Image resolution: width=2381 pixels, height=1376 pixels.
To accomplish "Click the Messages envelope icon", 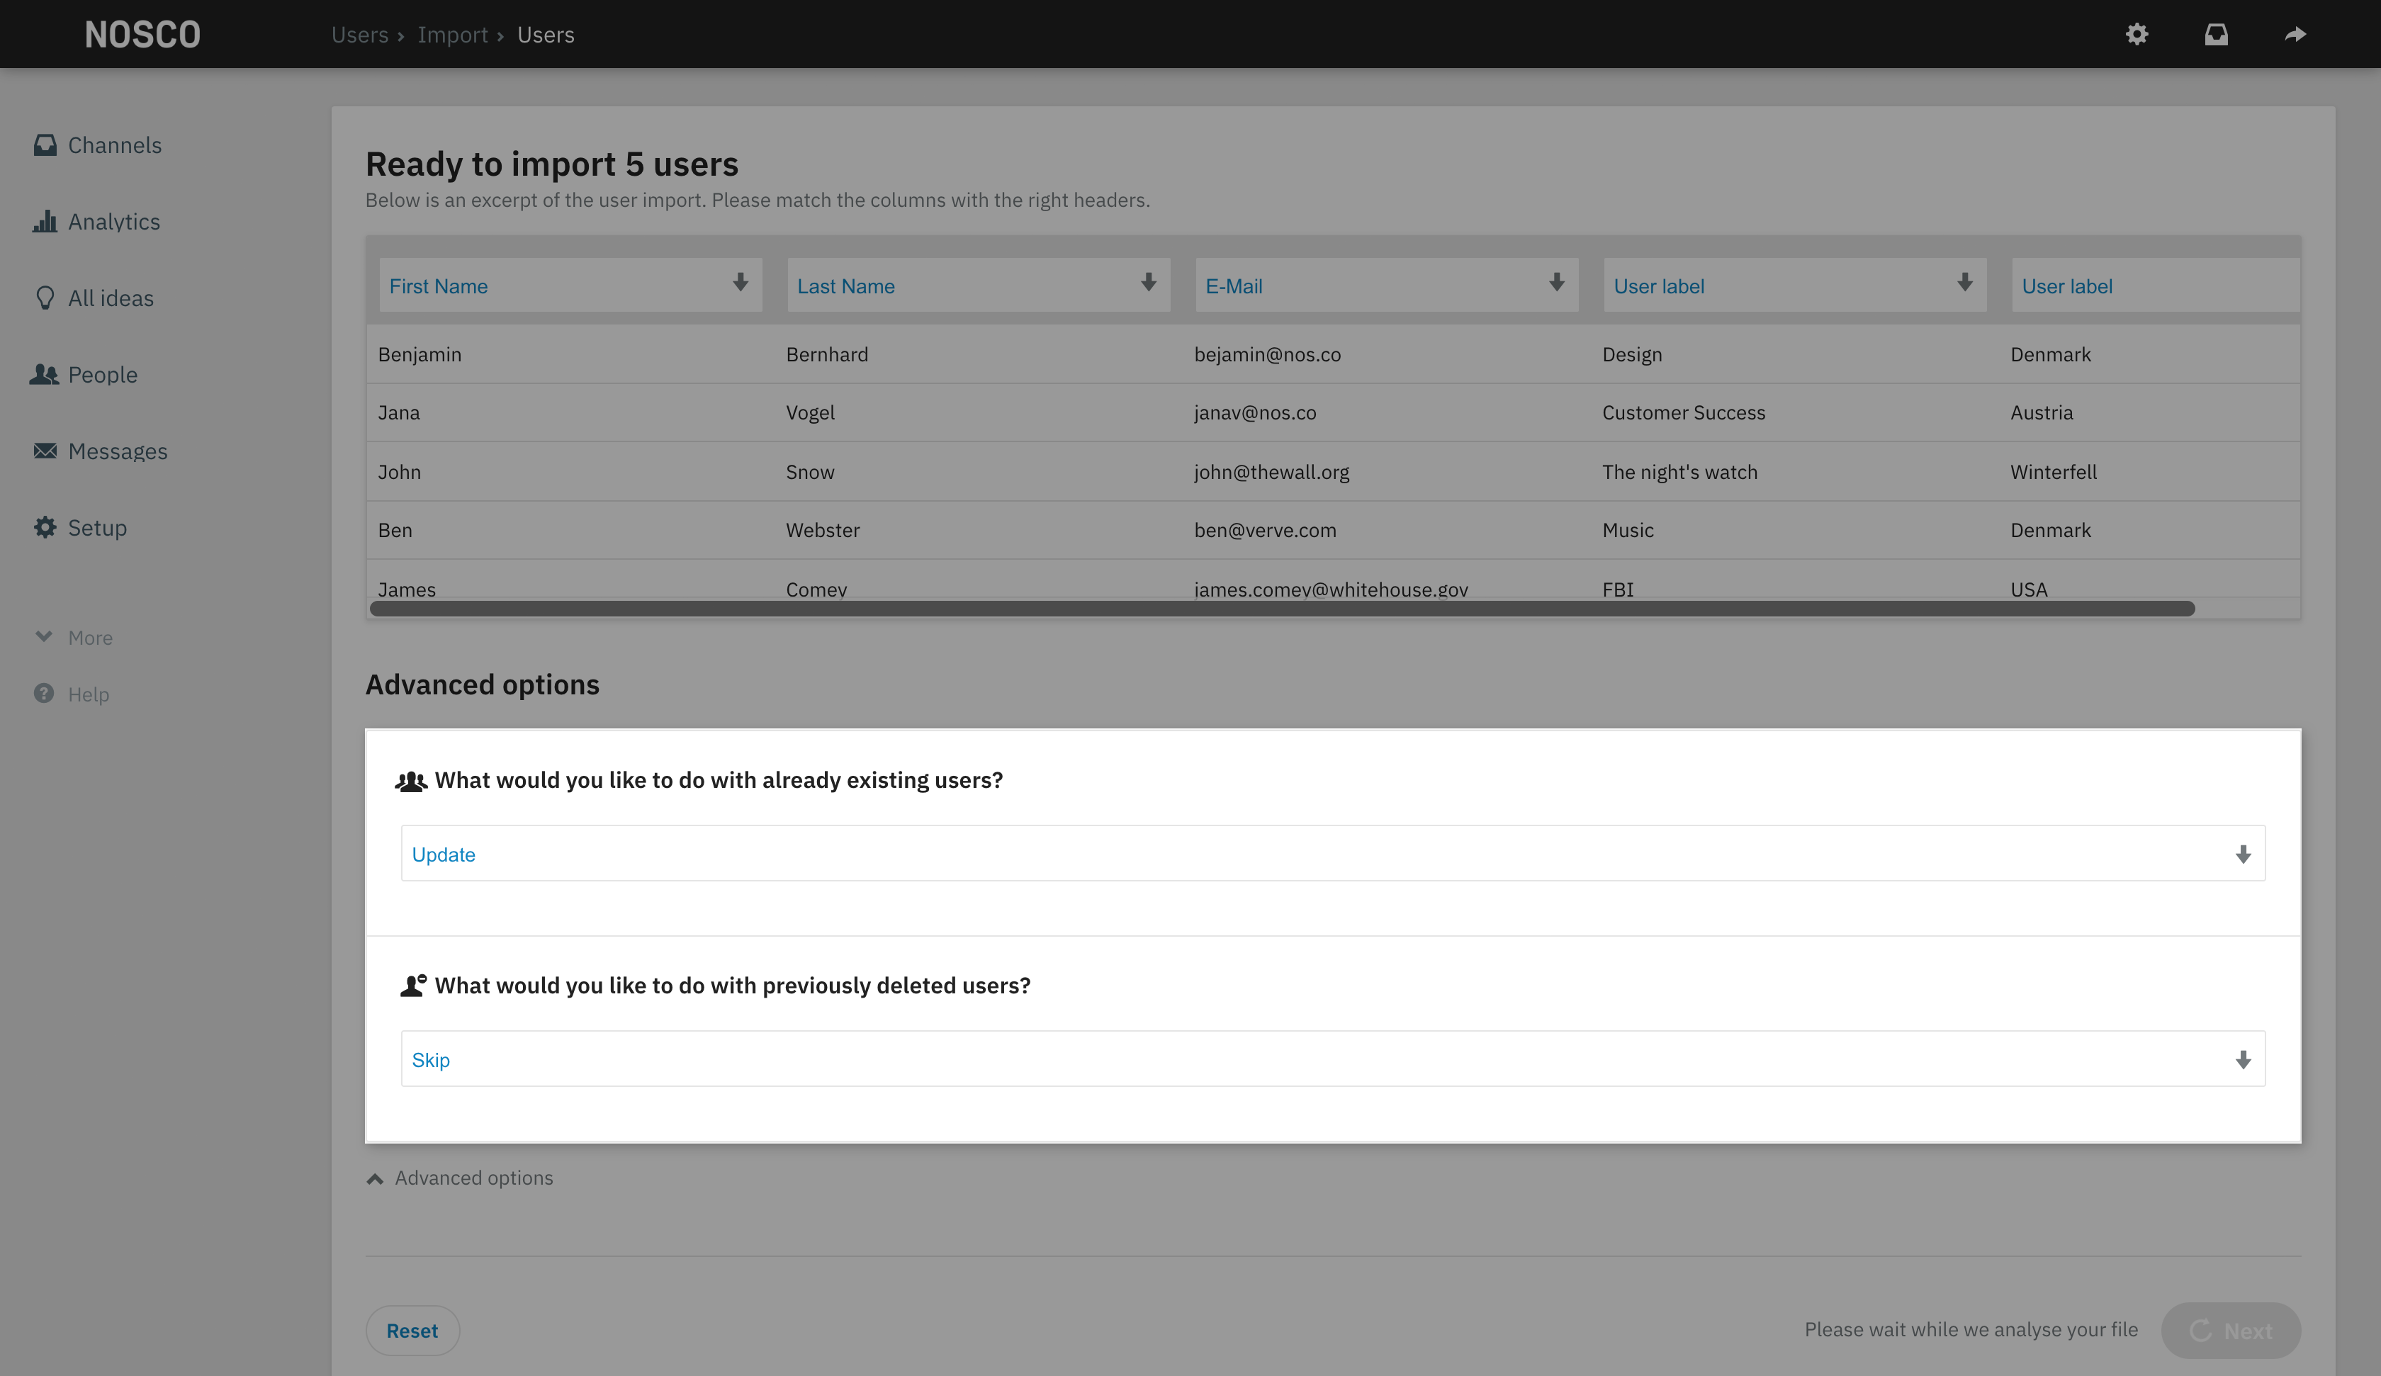I will point(45,451).
